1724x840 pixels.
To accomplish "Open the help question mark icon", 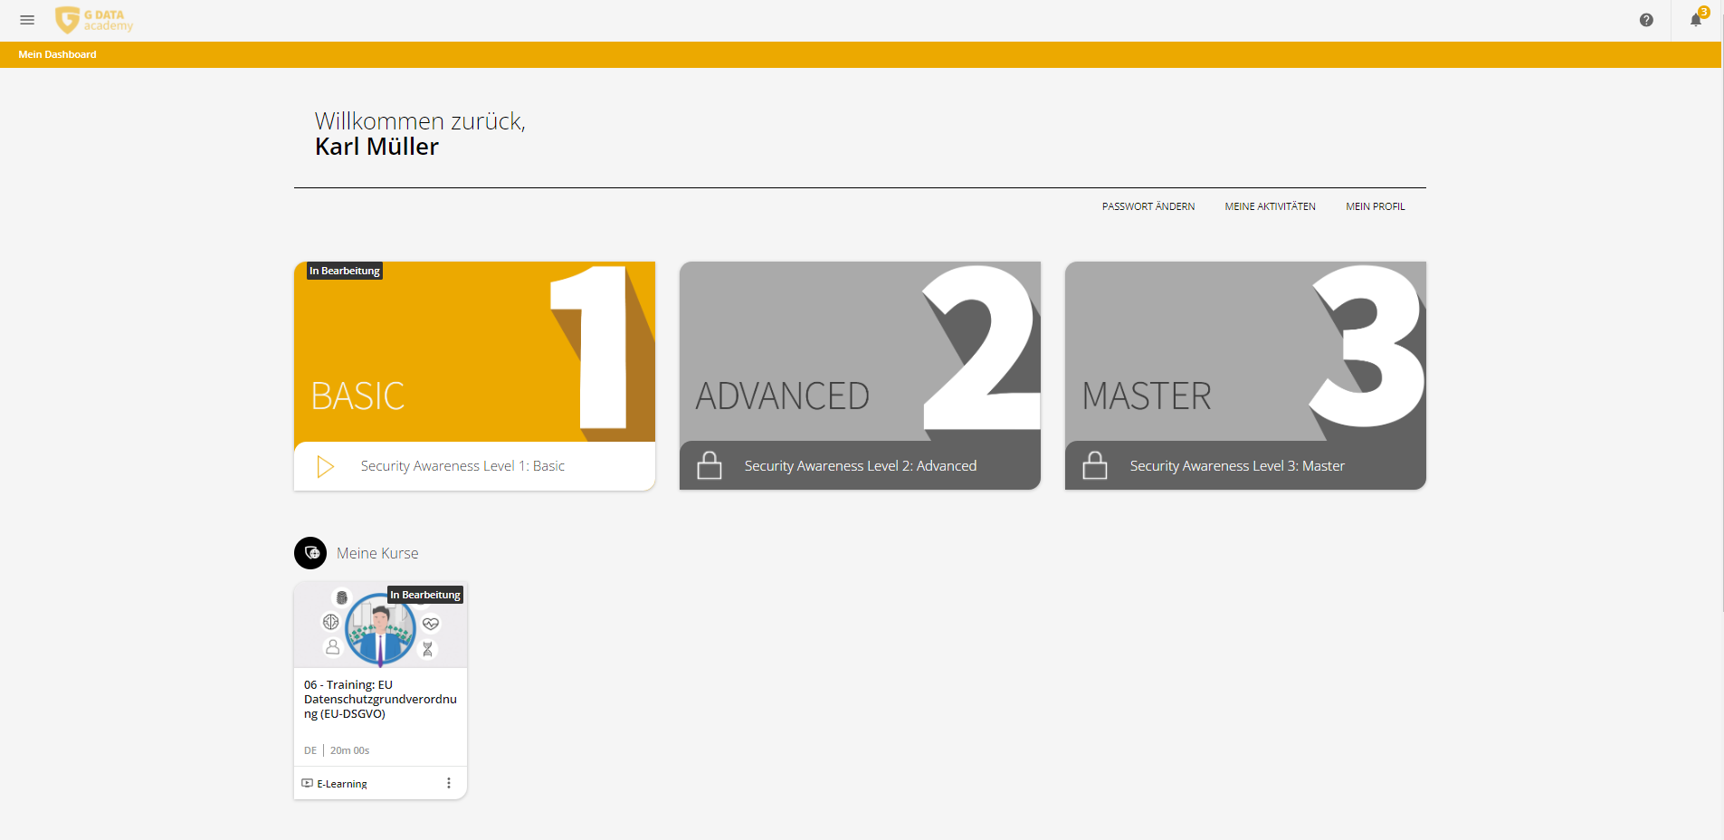I will 1646,20.
